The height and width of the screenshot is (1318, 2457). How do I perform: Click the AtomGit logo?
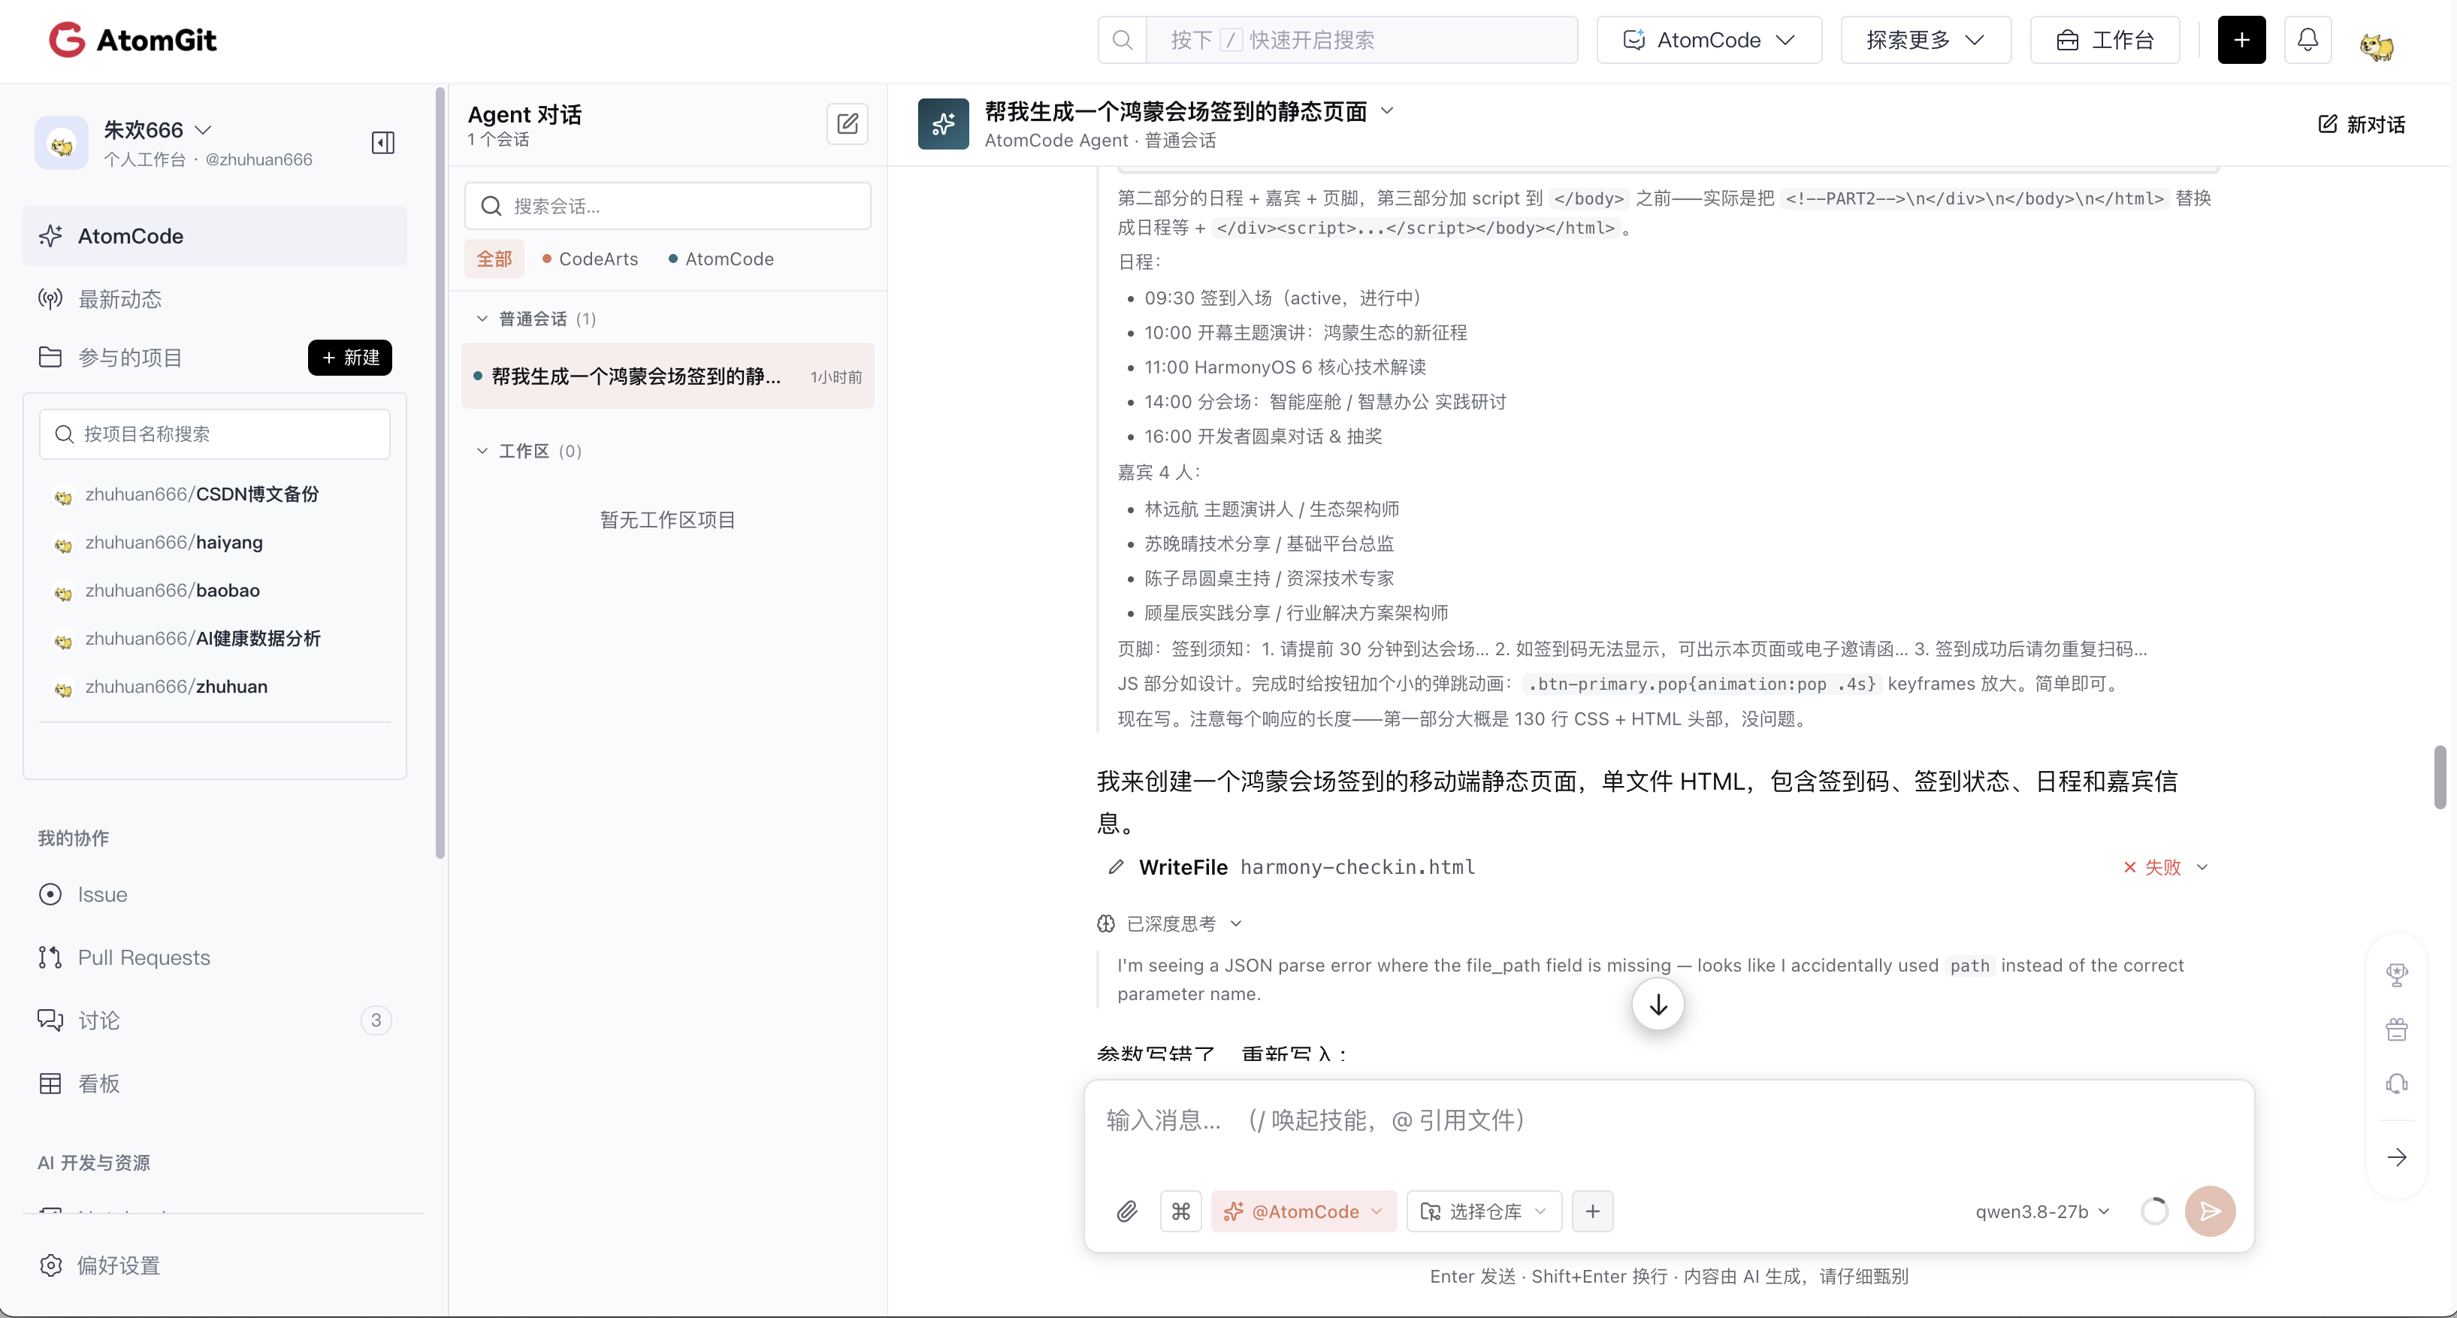coord(132,40)
